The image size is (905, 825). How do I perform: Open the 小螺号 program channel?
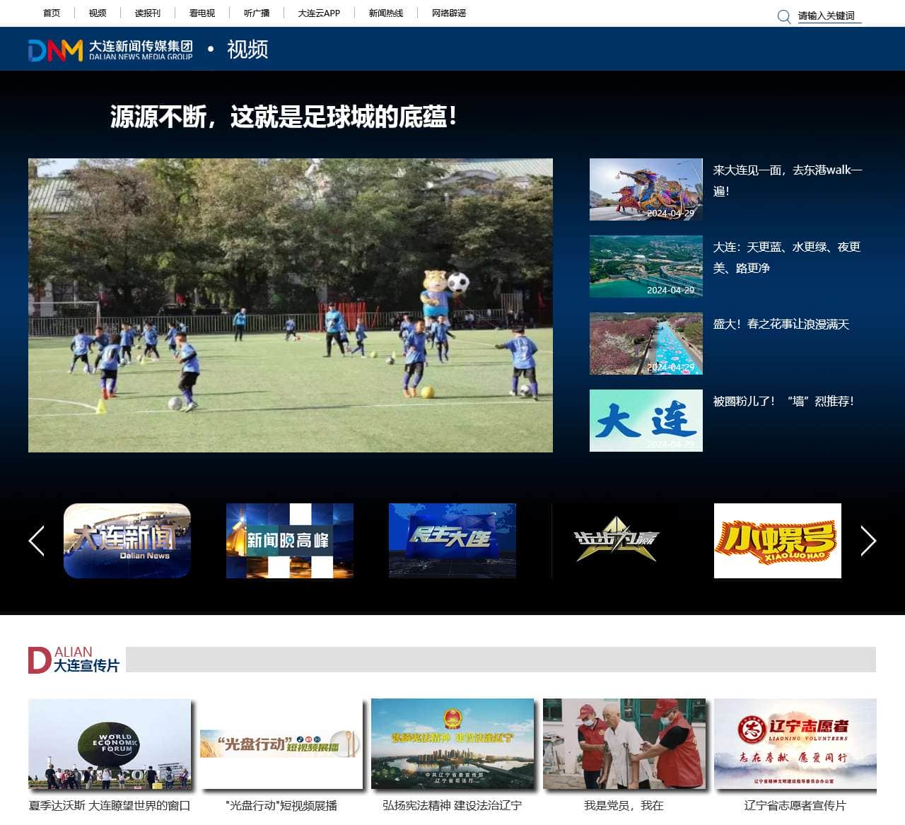click(777, 541)
